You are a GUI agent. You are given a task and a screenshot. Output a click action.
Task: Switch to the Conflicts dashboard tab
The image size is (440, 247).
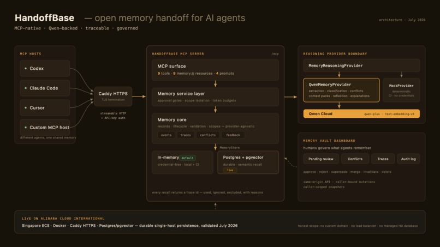(x=355, y=159)
